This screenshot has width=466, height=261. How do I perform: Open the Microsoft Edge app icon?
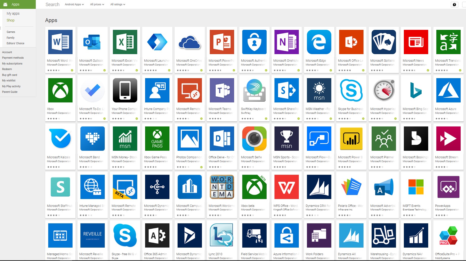[319, 42]
